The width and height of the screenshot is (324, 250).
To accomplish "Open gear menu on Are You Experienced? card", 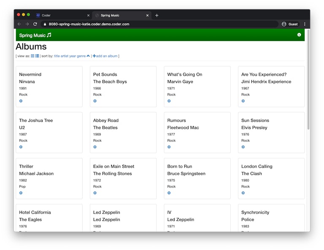I will click(x=243, y=101).
